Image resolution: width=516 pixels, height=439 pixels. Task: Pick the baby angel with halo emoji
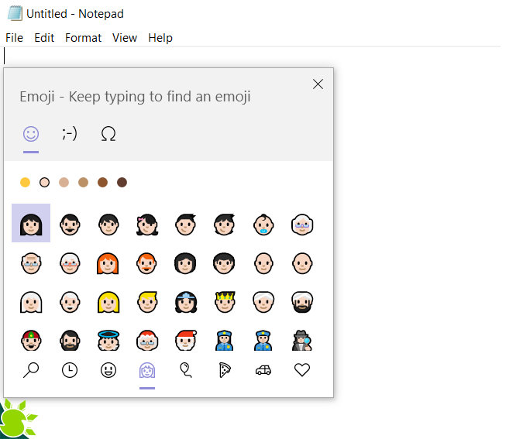108,341
